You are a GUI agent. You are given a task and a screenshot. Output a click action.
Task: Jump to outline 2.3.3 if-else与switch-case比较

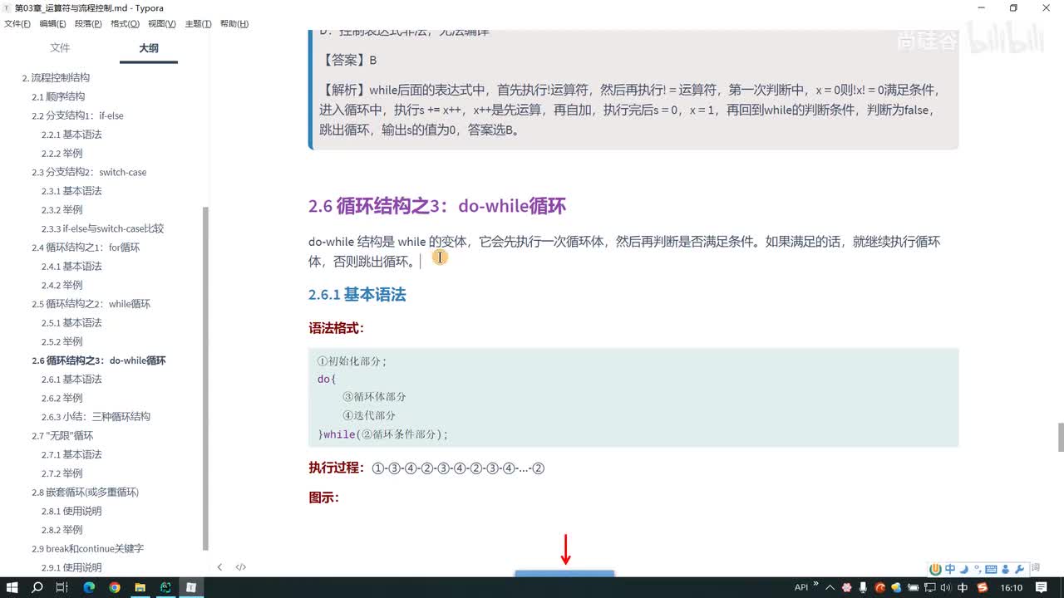[x=102, y=228]
